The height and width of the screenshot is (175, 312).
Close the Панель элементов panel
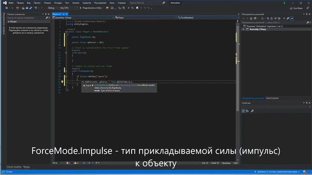coord(49,14)
